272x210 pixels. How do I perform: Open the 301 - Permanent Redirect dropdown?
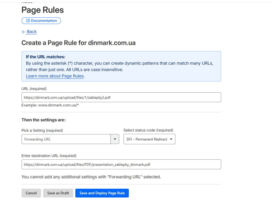point(149,139)
